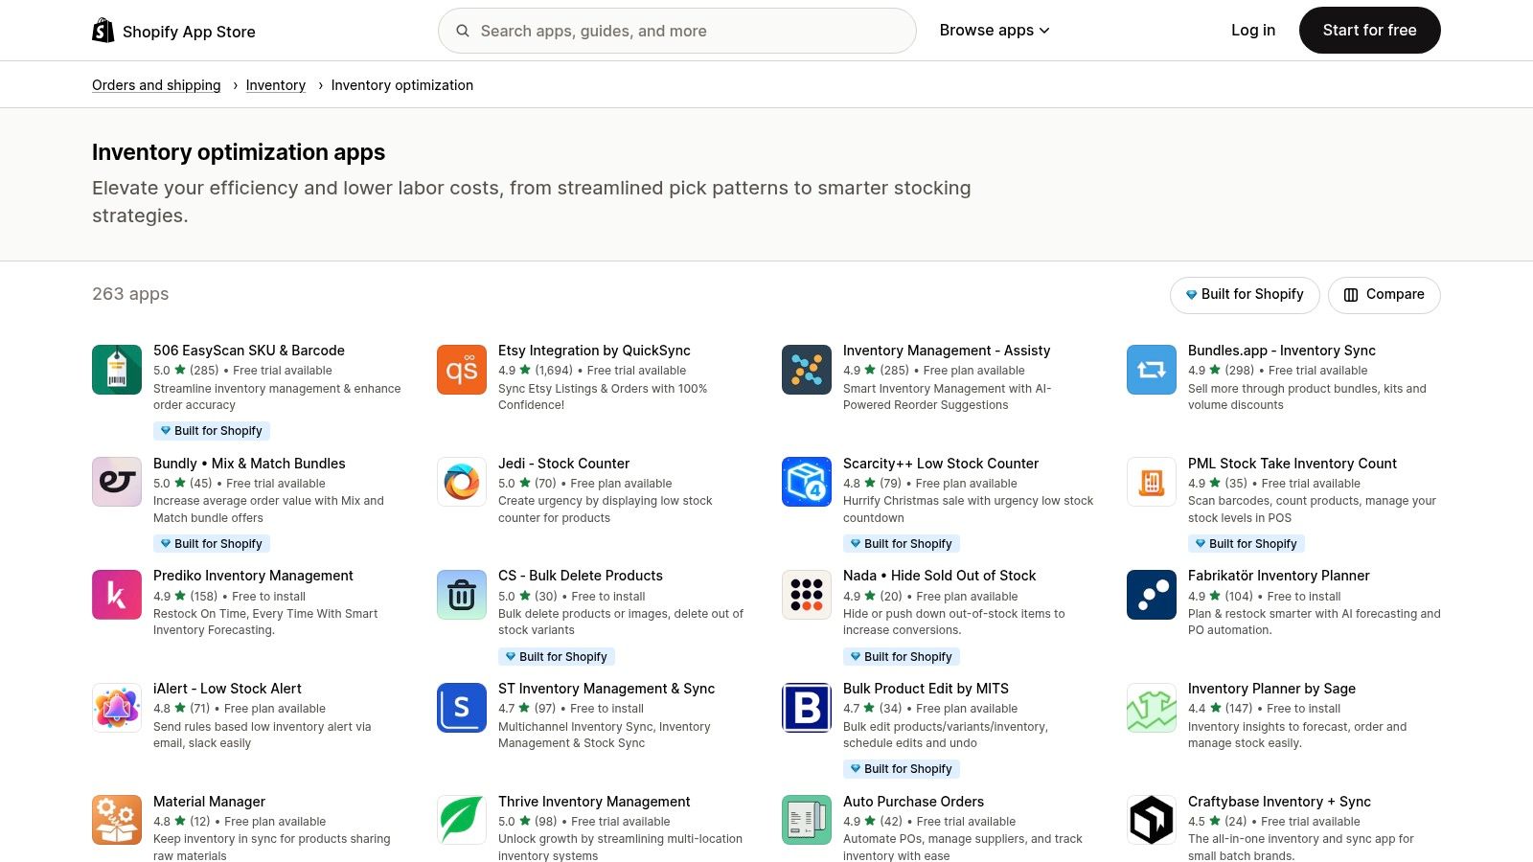Click the Bulk Product Edit by MITS icon
The image size is (1533, 862).
[x=806, y=707]
